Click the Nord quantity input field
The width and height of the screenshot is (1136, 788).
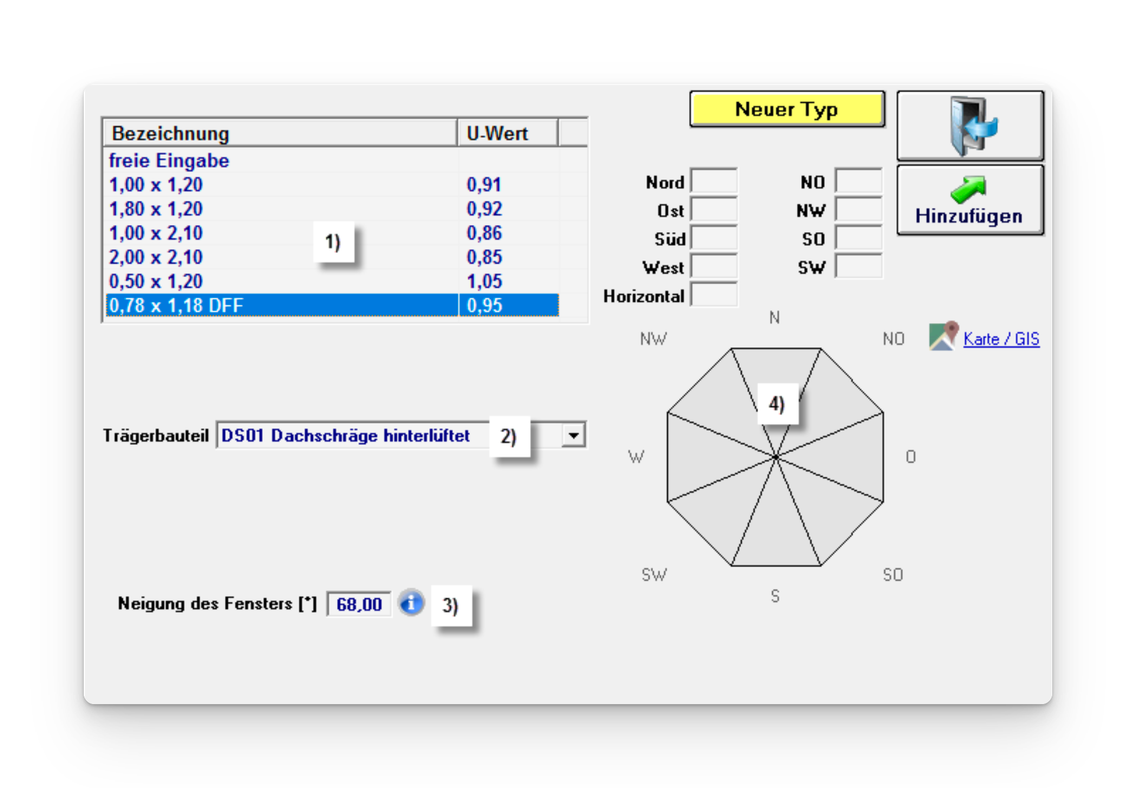pyautogui.click(x=714, y=181)
